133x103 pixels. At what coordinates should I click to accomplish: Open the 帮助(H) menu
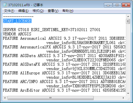(x=68, y=11)
